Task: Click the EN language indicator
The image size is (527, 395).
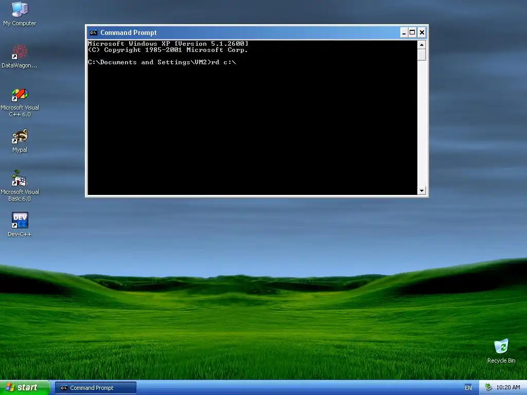Action: (468, 388)
